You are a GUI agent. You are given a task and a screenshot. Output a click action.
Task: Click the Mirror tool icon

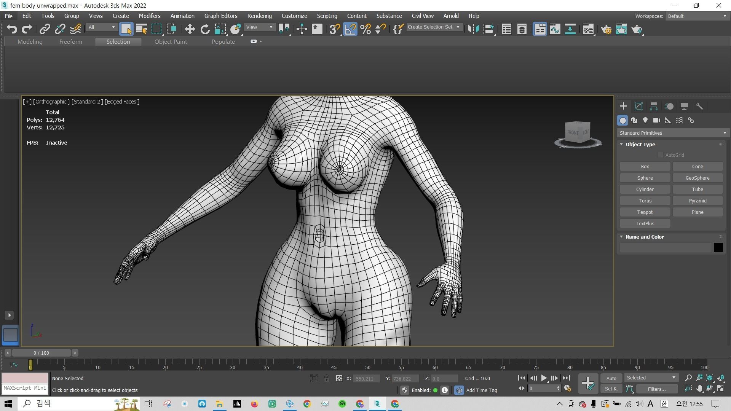click(x=473, y=29)
